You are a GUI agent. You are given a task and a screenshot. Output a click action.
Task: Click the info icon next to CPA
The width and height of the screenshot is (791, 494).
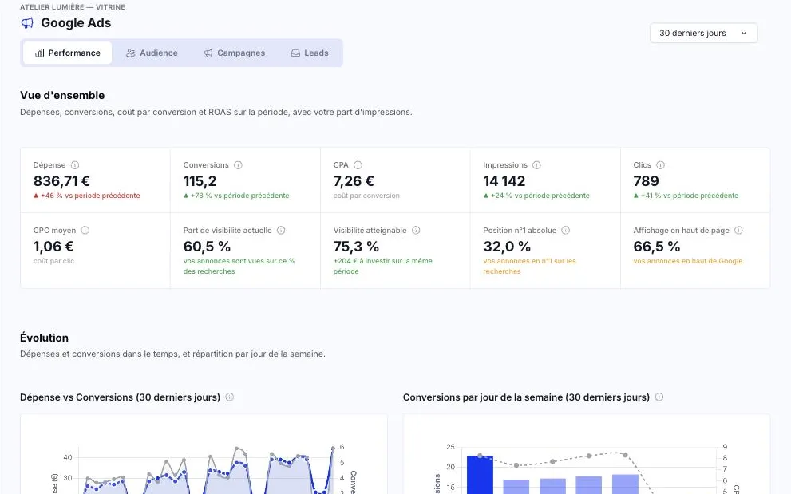[x=358, y=165]
